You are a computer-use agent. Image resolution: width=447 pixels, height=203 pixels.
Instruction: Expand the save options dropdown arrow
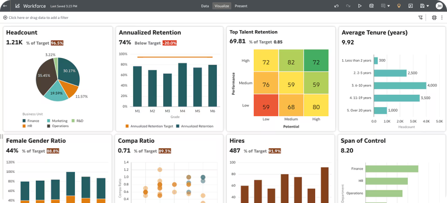pyautogui.click(x=427, y=6)
